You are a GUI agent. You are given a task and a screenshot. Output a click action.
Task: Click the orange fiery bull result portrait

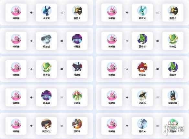click(77, 123)
